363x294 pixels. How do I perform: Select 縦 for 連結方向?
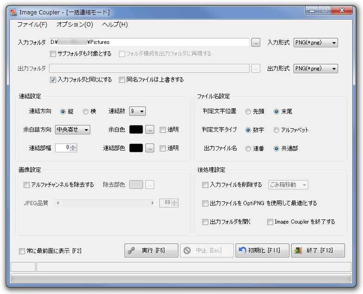click(63, 112)
